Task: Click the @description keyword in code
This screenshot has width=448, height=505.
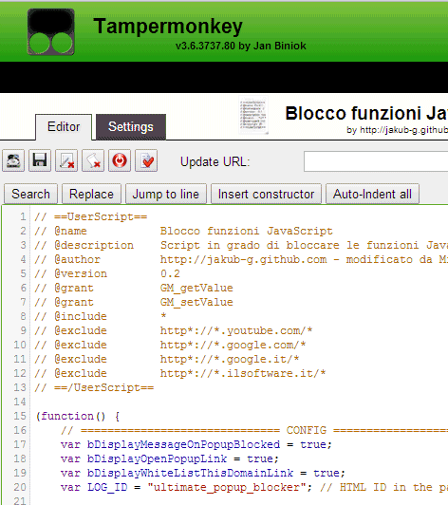Action: click(94, 245)
